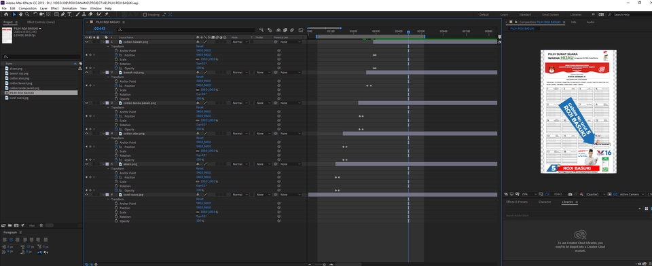This screenshot has width=652, height=266.
Task: Select the Hand tool
Action: coord(21,14)
